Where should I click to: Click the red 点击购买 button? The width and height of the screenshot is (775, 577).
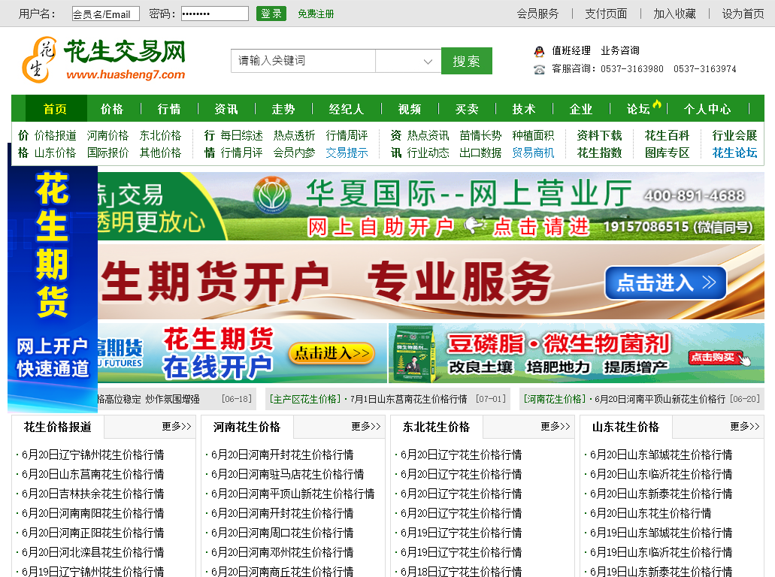tap(716, 357)
